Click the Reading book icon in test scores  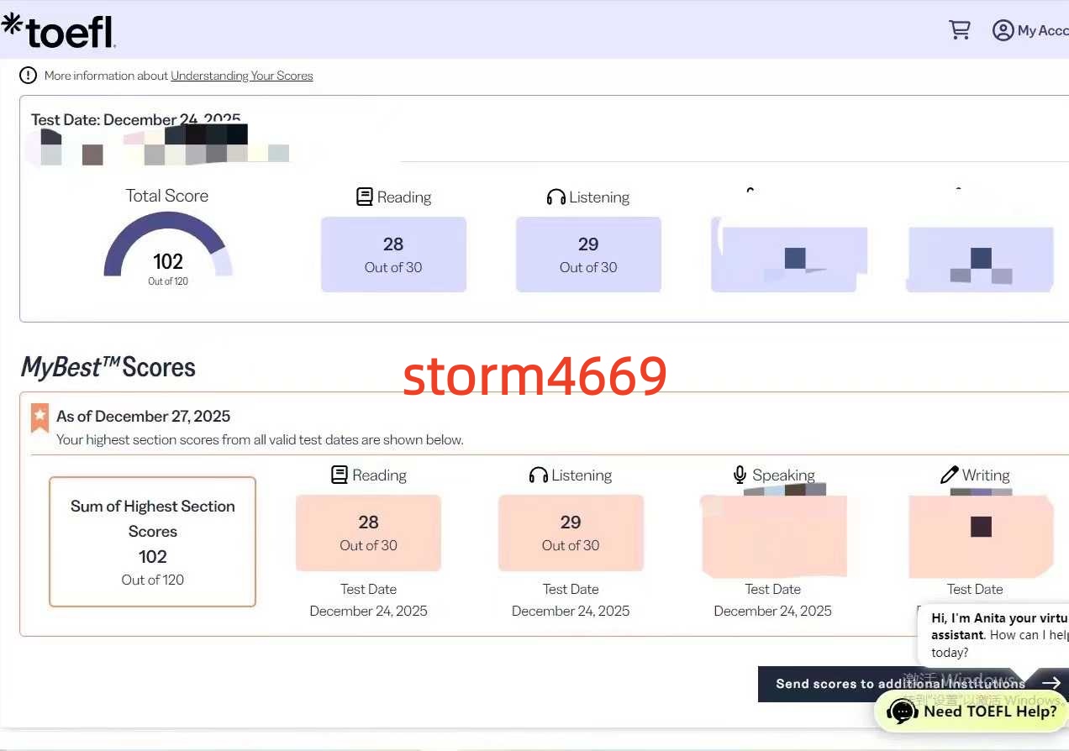point(364,197)
